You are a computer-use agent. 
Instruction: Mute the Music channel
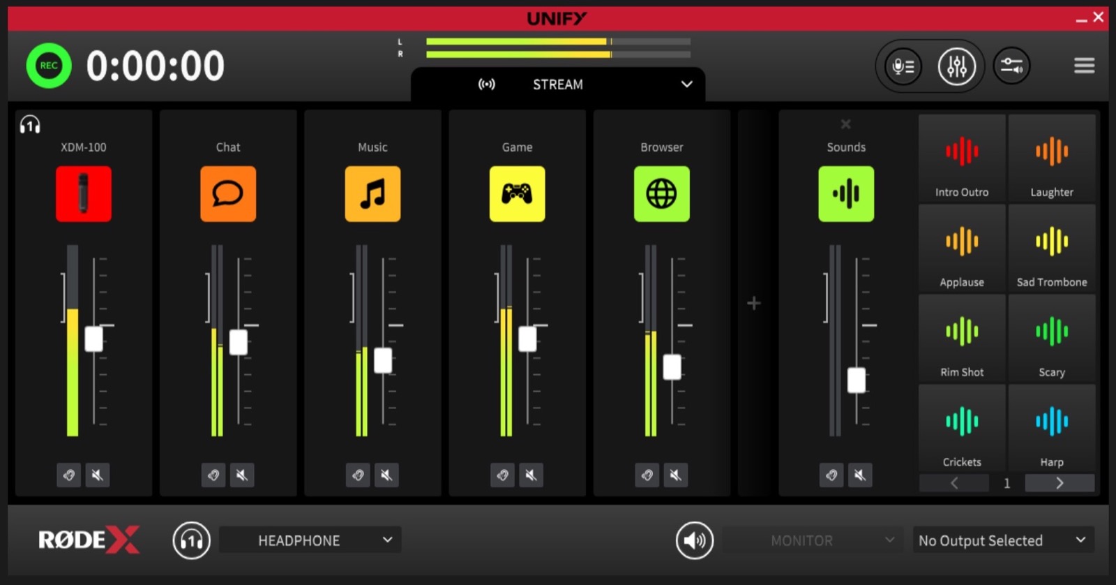click(x=386, y=475)
